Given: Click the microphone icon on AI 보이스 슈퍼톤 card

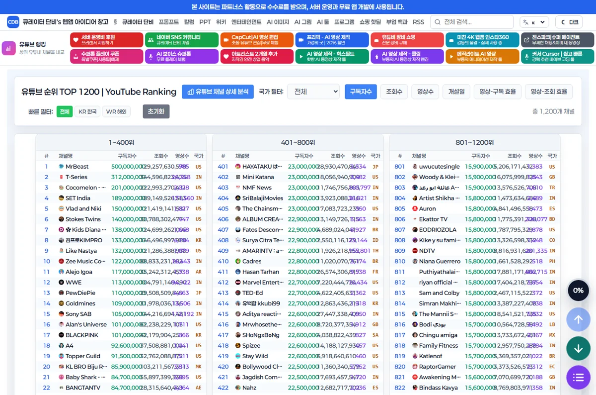Looking at the screenshot, I should 151,56.
